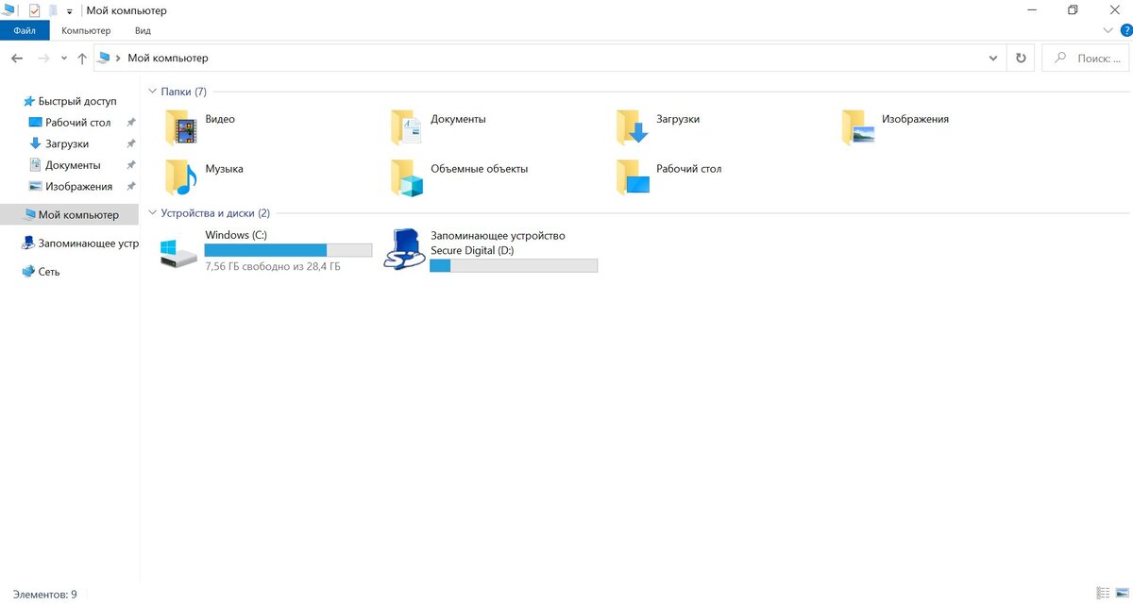Open Explorer help with the question mark
The height and width of the screenshot is (604, 1133).
pos(1125,30)
